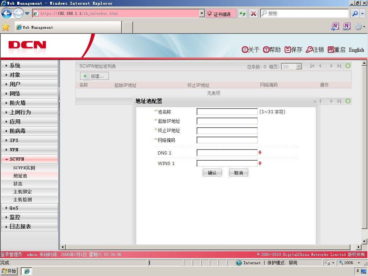Viewport: 368px width, 276px height.
Task: Open the 每页 items-per-page dropdown
Action: [x=291, y=66]
